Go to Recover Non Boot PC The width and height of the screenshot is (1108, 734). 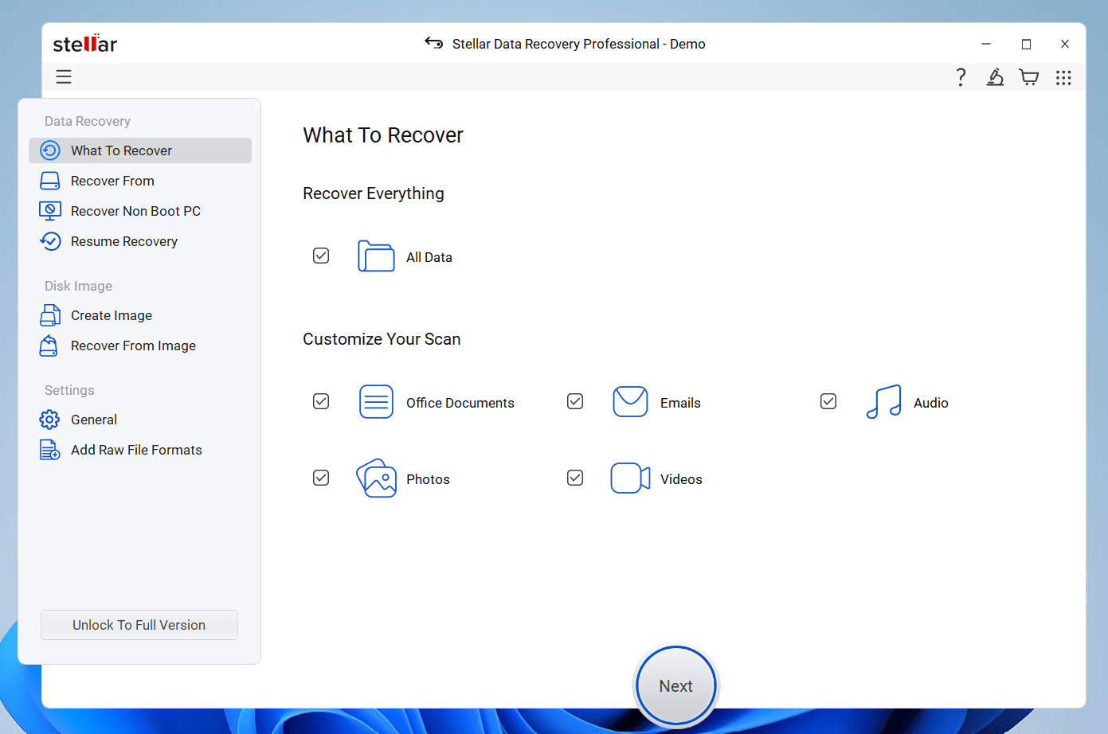point(140,211)
